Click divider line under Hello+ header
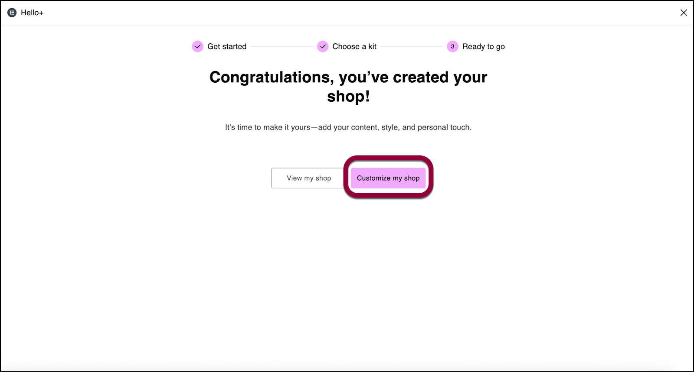The image size is (694, 372). coord(347,25)
